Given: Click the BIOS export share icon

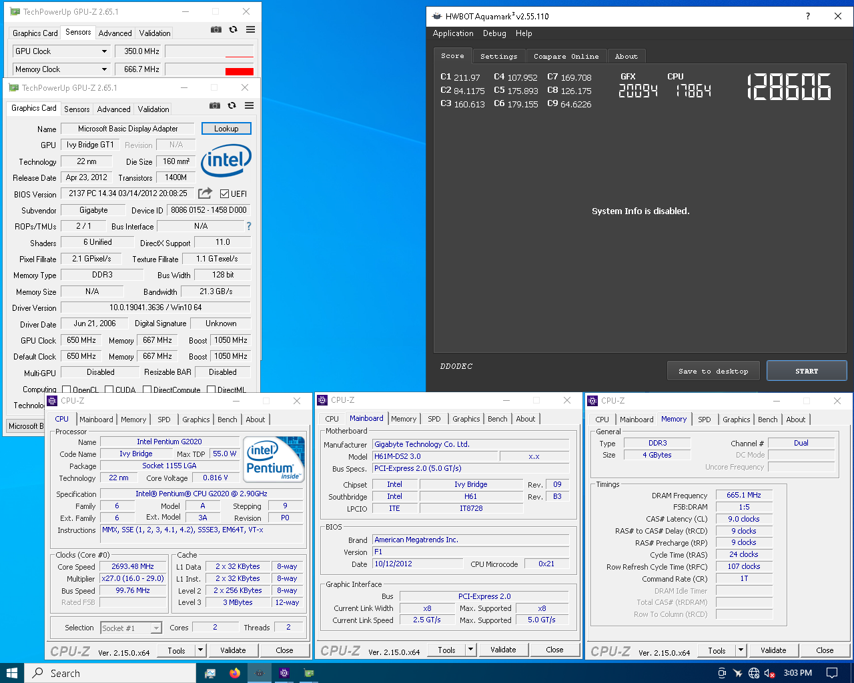Looking at the screenshot, I should pyautogui.click(x=205, y=193).
